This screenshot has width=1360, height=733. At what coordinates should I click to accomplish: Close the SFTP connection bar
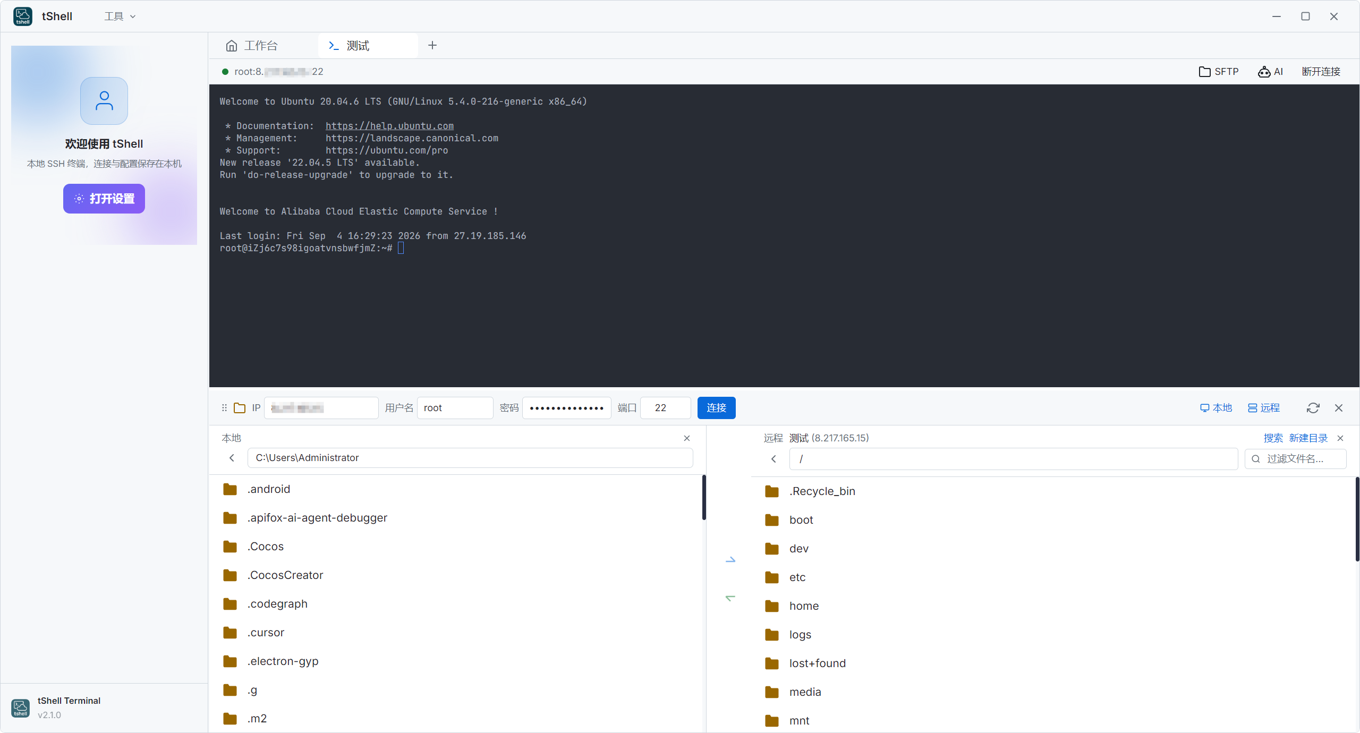(x=1339, y=408)
